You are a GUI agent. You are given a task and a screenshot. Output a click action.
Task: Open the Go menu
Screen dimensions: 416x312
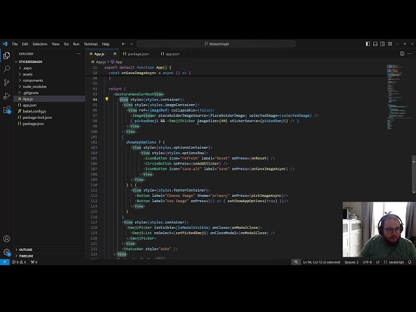[x=66, y=44]
